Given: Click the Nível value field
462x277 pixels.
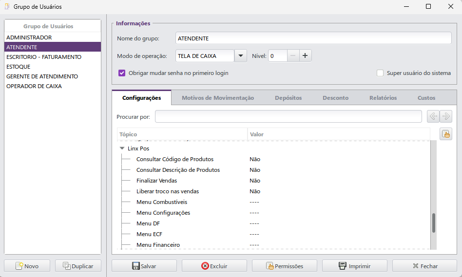Looking at the screenshot, I should [x=278, y=55].
